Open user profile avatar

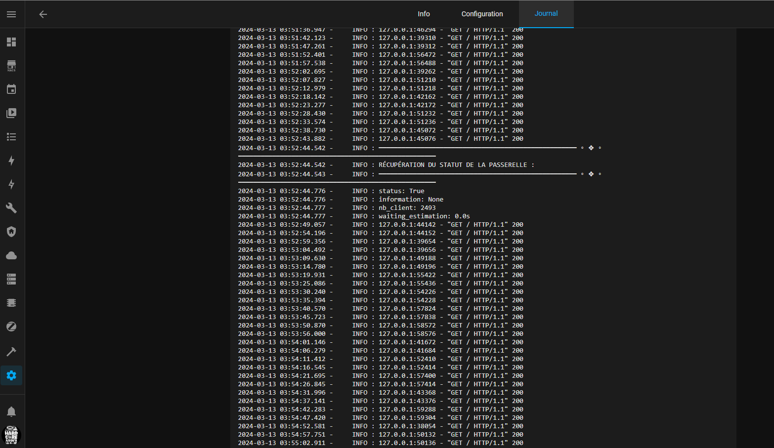click(11, 435)
